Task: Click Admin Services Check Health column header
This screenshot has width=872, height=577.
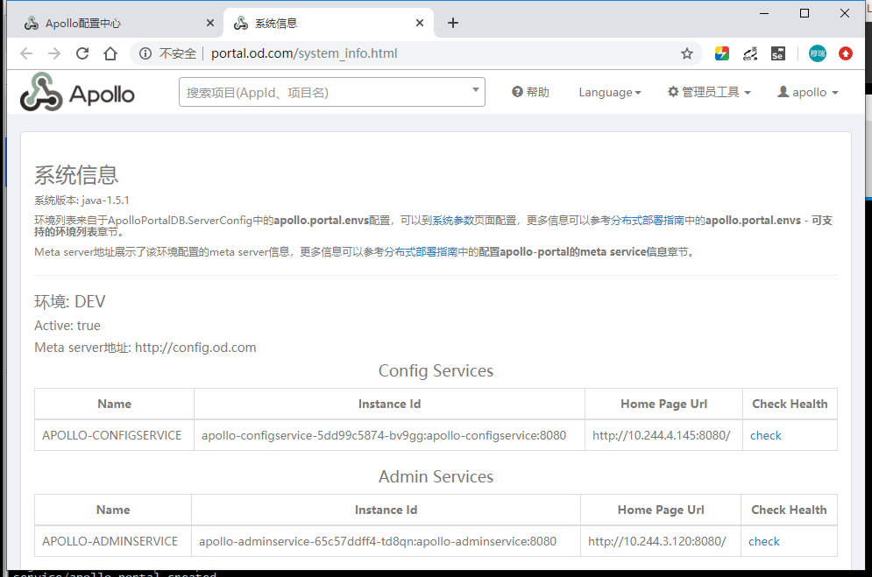Action: click(789, 510)
